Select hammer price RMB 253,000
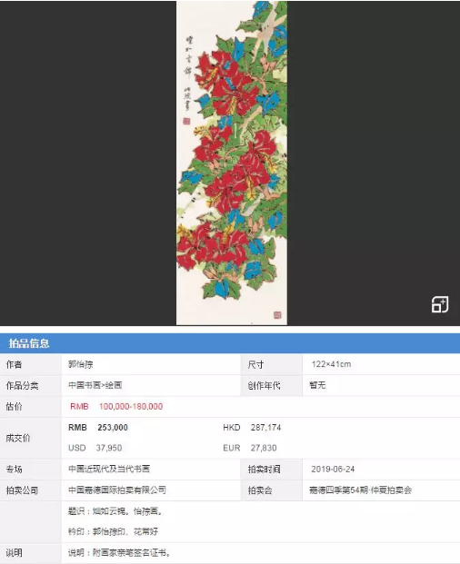 coord(98,428)
